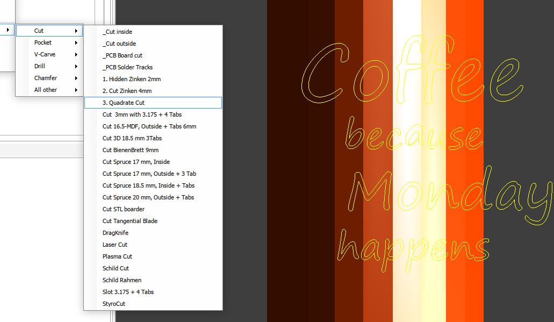Open the V-Carve submenu

[49, 54]
